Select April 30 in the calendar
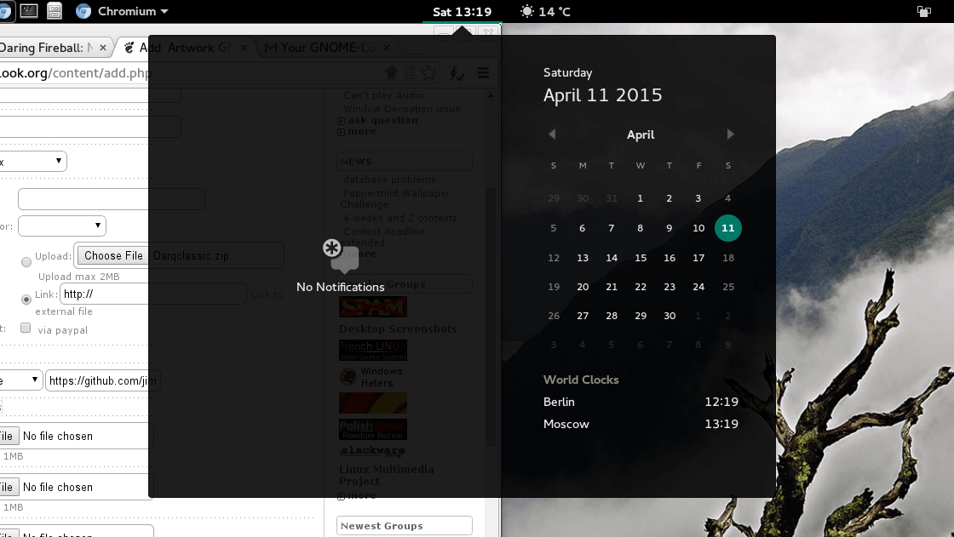The width and height of the screenshot is (954, 537). (x=670, y=316)
